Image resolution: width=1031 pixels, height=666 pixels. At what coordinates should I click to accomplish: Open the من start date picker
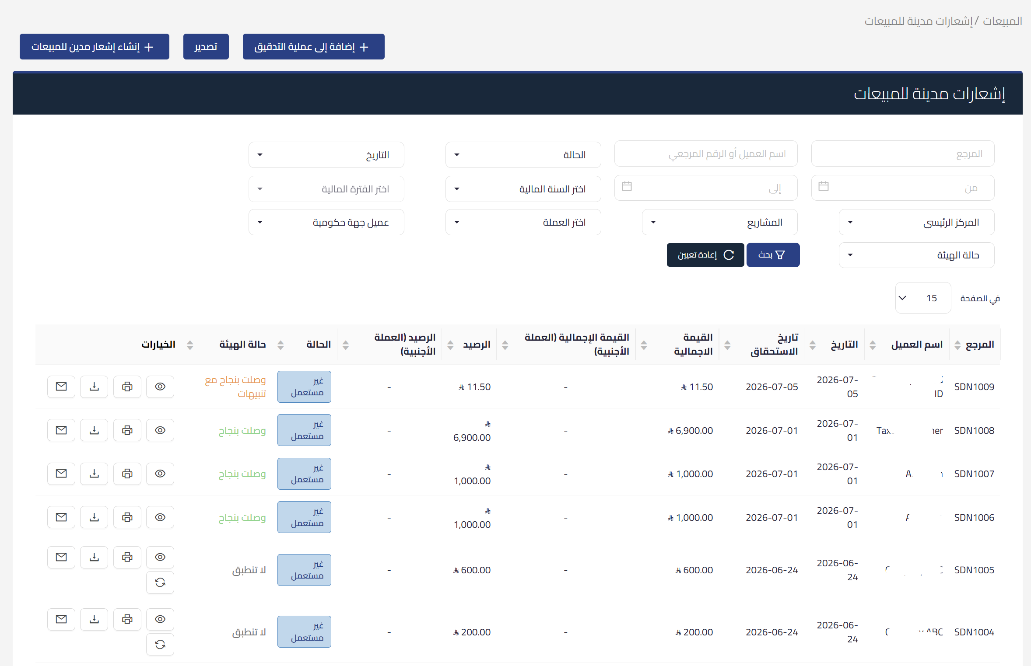click(x=903, y=188)
